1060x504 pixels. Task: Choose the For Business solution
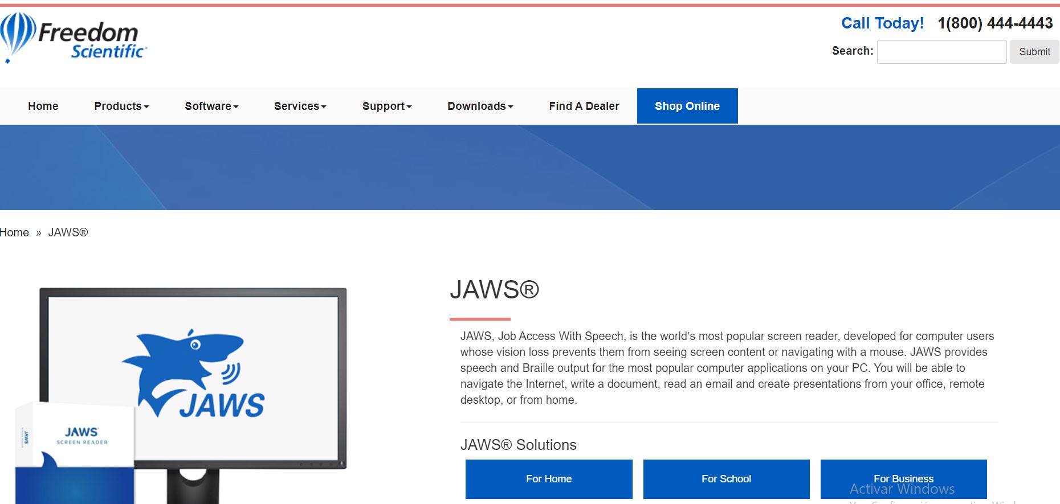904,479
